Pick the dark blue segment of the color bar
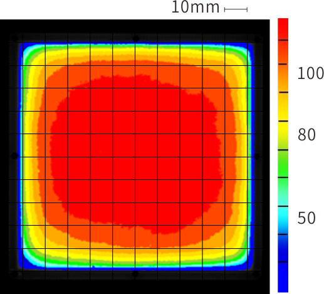Image resolution: width=324 pixels, height=294 pixels. click(283, 248)
